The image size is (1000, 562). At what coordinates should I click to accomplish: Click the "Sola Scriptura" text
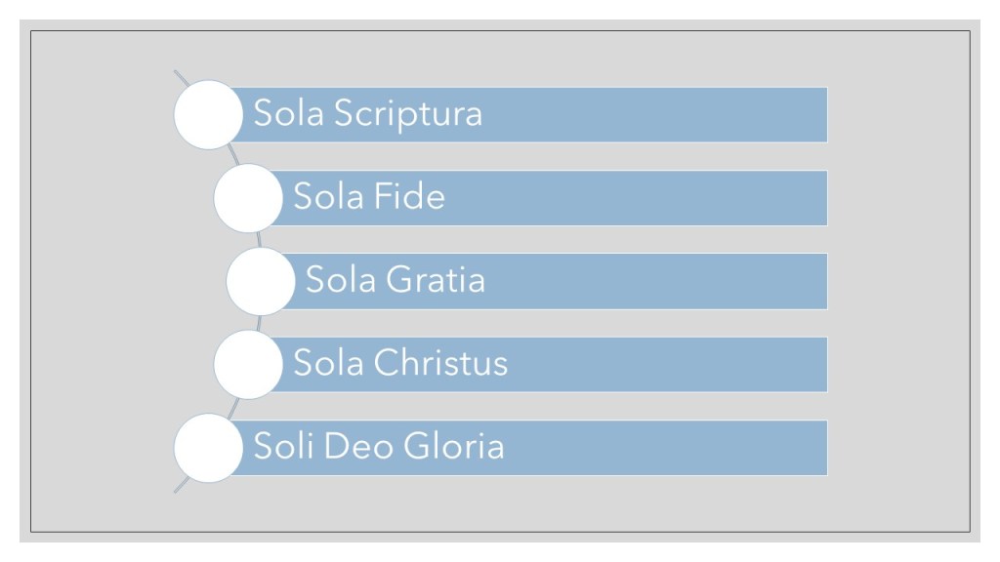point(368,114)
